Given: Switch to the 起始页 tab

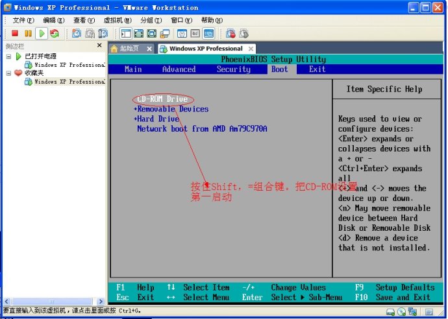Looking at the screenshot, I should pyautogui.click(x=131, y=49).
